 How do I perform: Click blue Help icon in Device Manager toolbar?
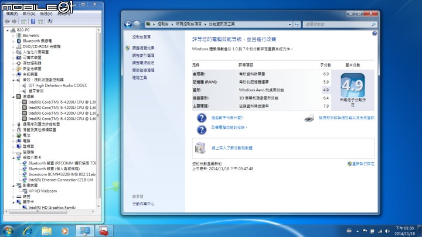(33, 21)
